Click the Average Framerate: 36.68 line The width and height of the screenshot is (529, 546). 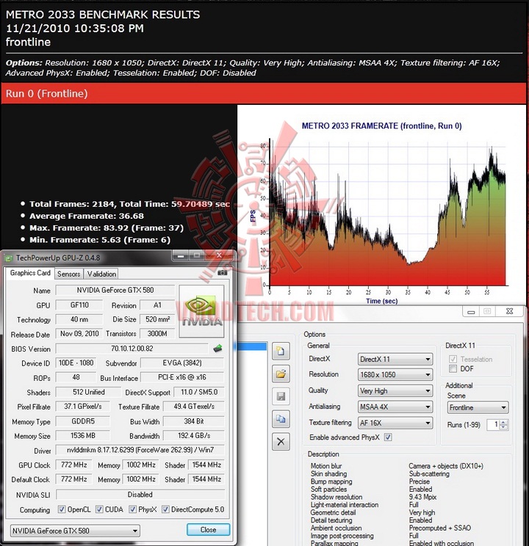coord(87,216)
